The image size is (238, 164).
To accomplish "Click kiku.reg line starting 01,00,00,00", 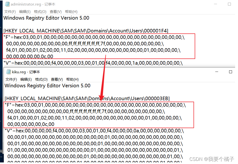I will pyautogui.click(x=95, y=150).
